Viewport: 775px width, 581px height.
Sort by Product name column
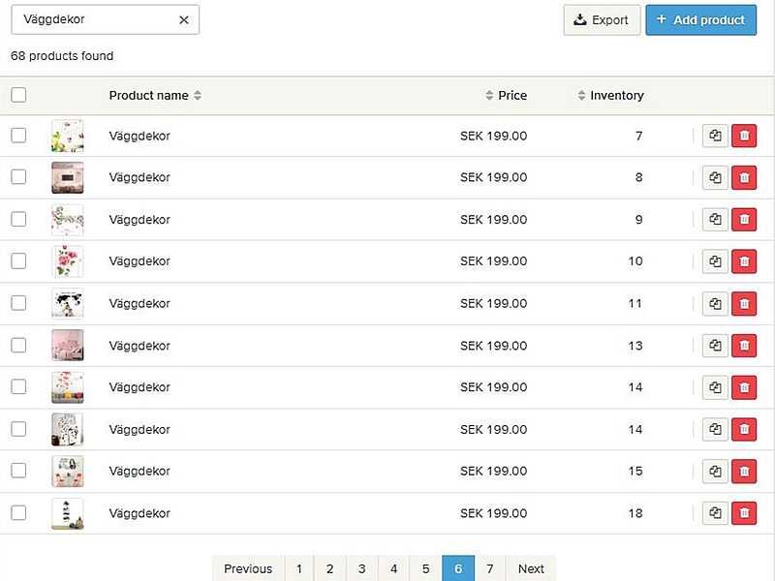coord(155,96)
